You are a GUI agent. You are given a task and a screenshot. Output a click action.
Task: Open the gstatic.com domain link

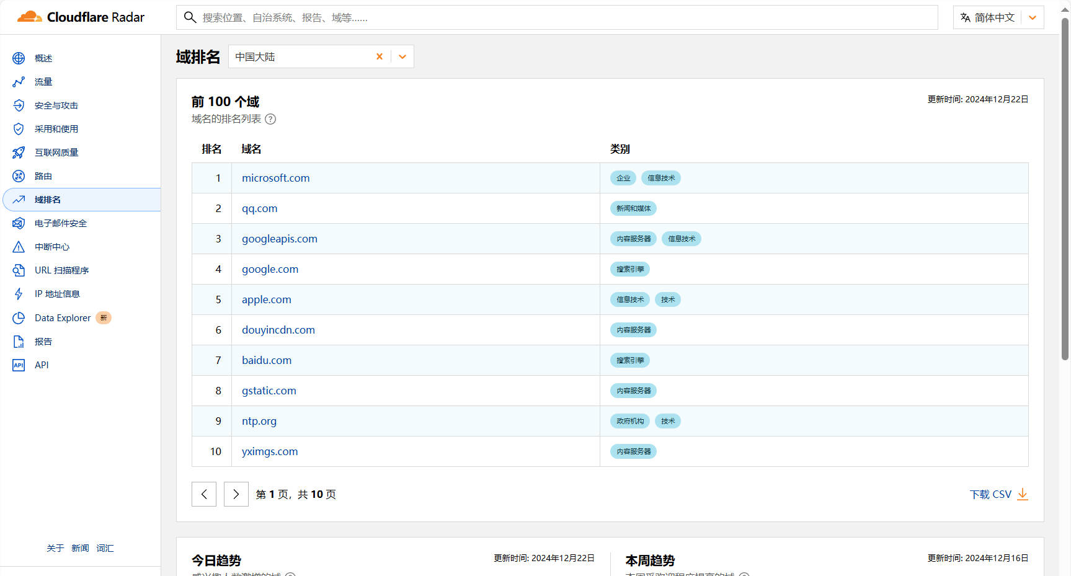coord(269,391)
